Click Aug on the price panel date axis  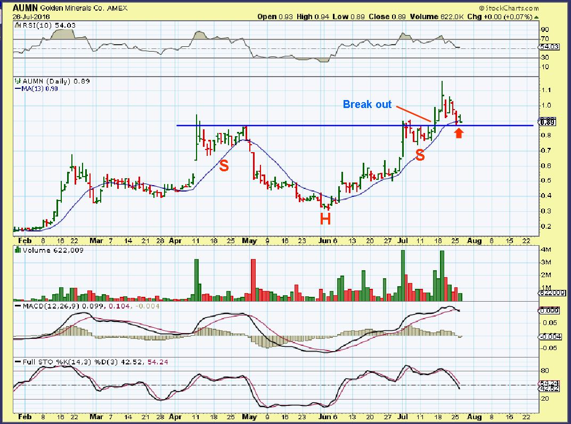(474, 240)
